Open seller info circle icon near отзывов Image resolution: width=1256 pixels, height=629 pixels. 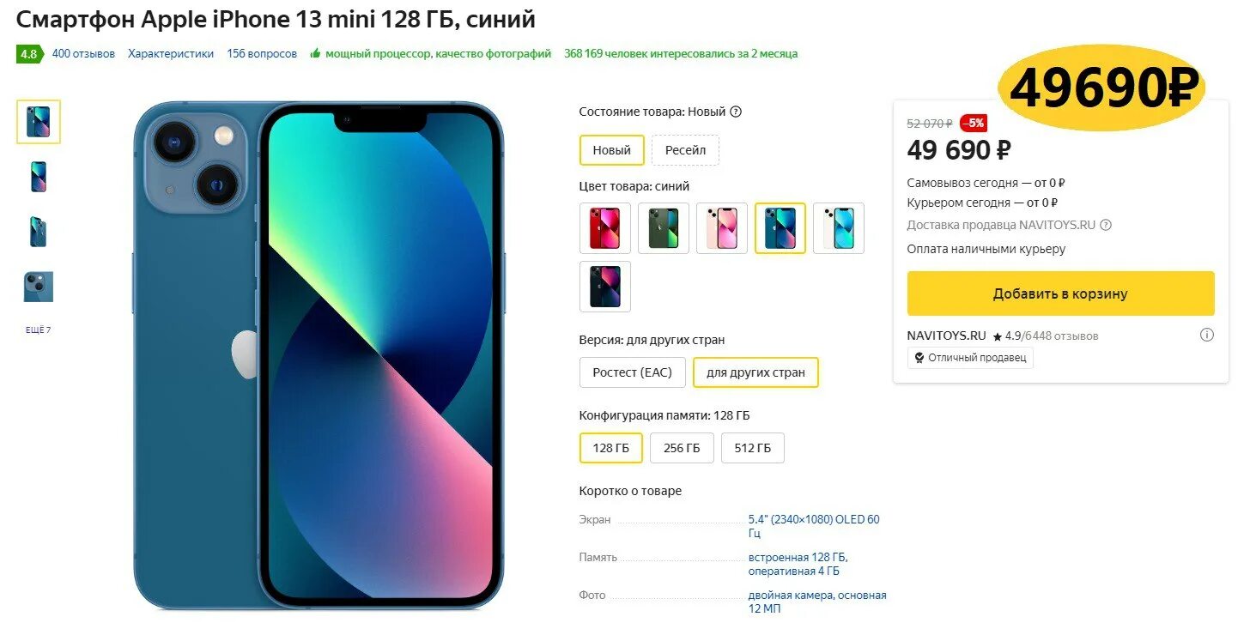(1206, 335)
